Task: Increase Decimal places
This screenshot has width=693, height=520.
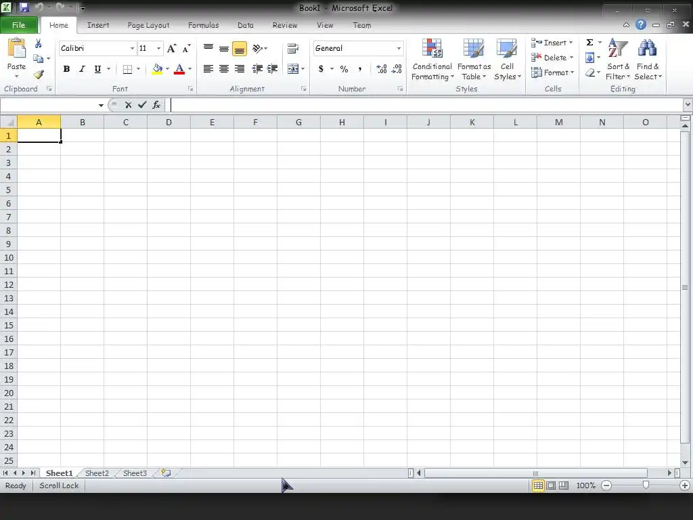Action: [382, 69]
